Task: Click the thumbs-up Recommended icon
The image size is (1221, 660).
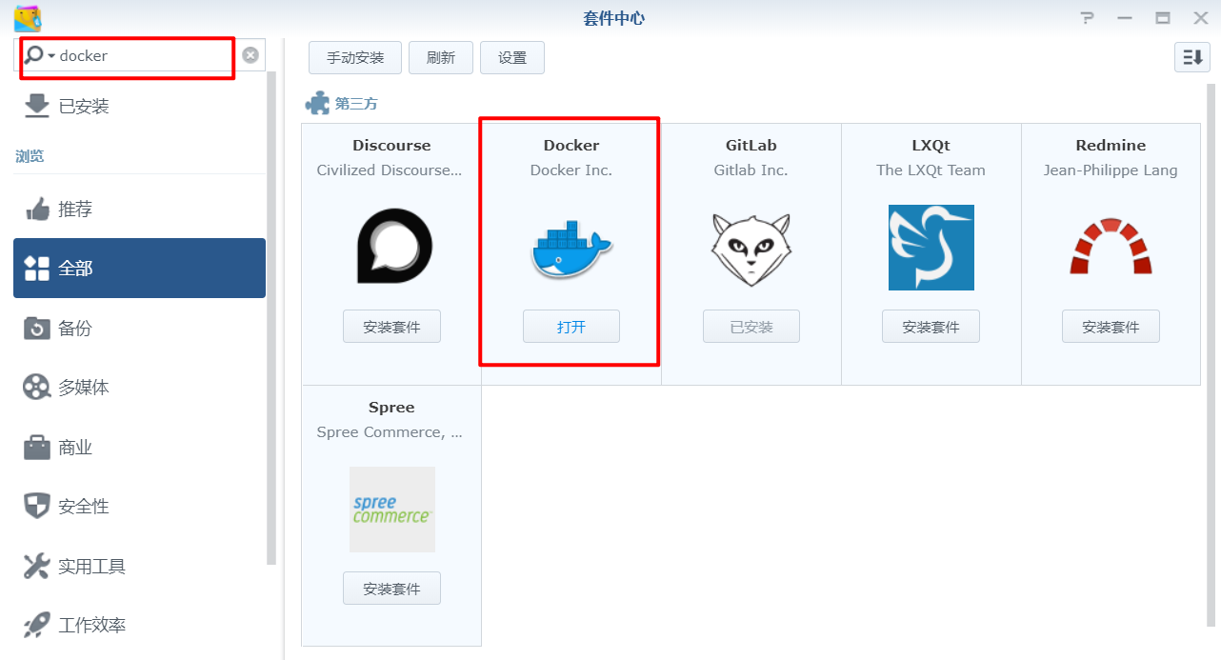Action: [x=37, y=210]
